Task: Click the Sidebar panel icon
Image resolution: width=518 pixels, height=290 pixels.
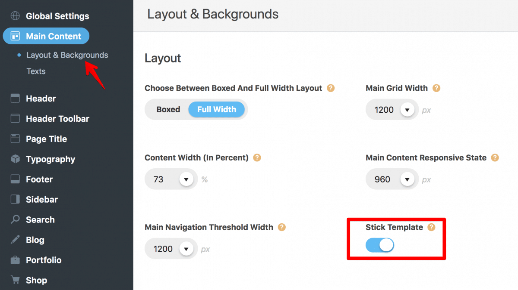Action: (14, 199)
